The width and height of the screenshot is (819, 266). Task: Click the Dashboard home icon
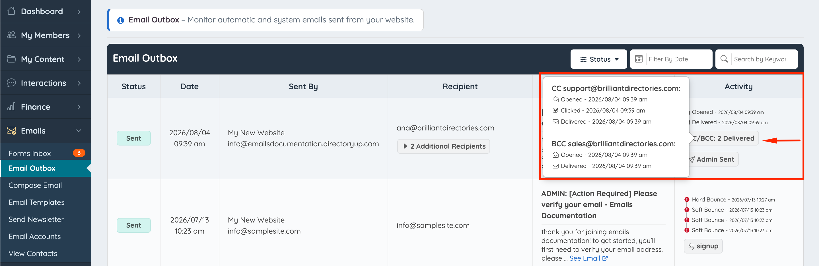(11, 11)
